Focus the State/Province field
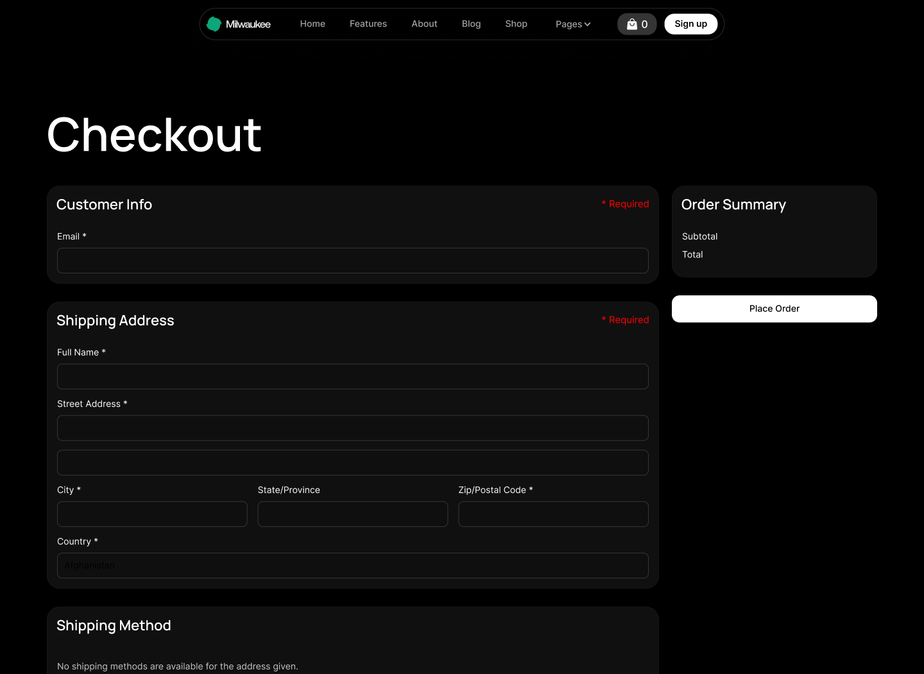Screen dimensions: 924x674 (353, 514)
